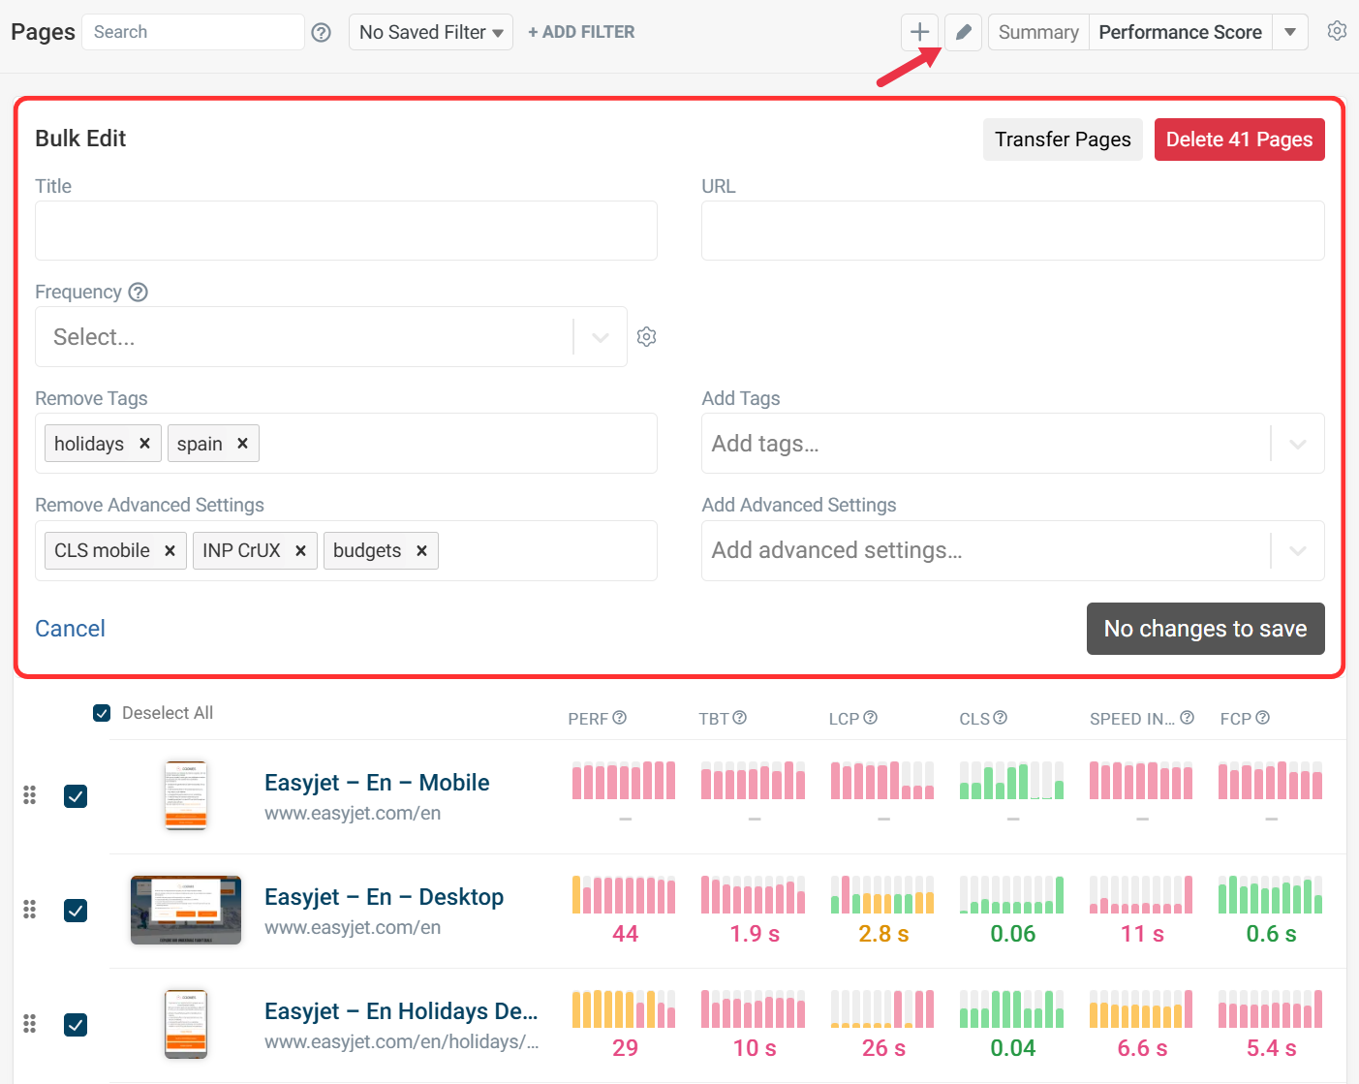
Task: Click the Cancel link
Action: 70,629
